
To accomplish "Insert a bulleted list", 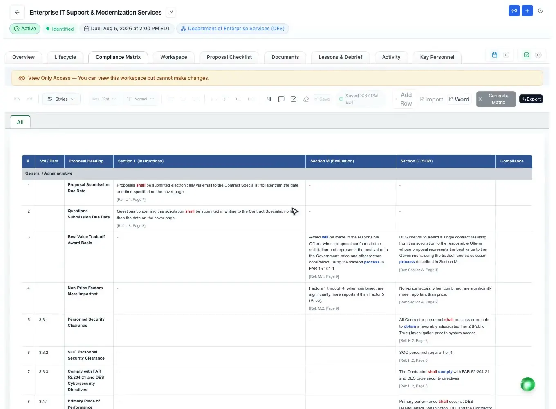I will click(x=214, y=99).
